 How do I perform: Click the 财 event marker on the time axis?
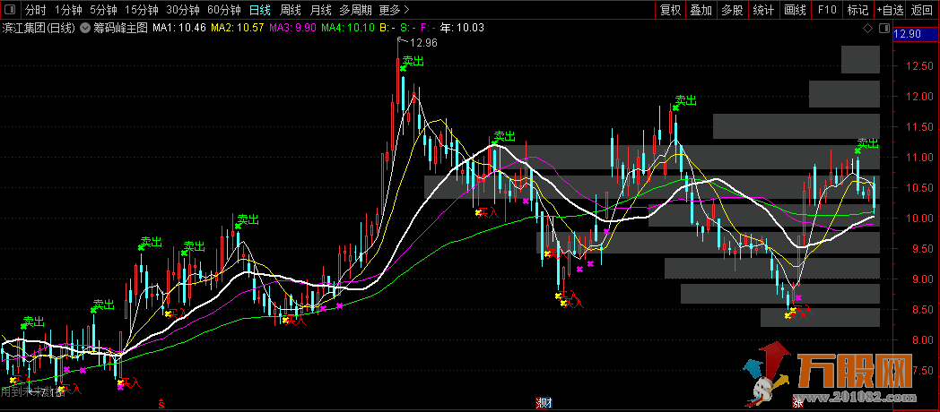coord(545,403)
